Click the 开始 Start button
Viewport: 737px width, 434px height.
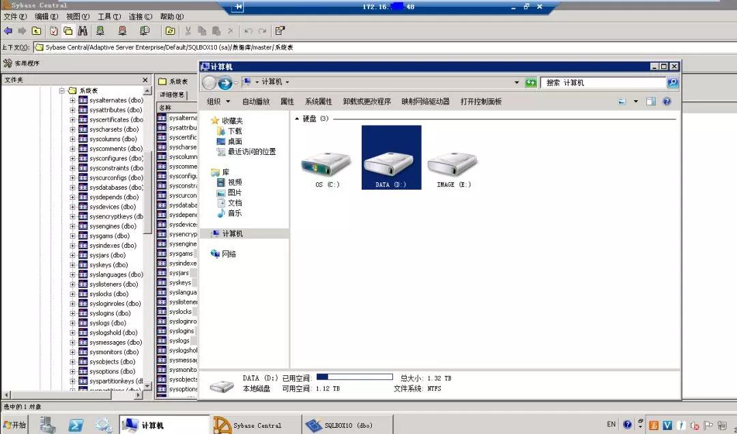click(14, 425)
